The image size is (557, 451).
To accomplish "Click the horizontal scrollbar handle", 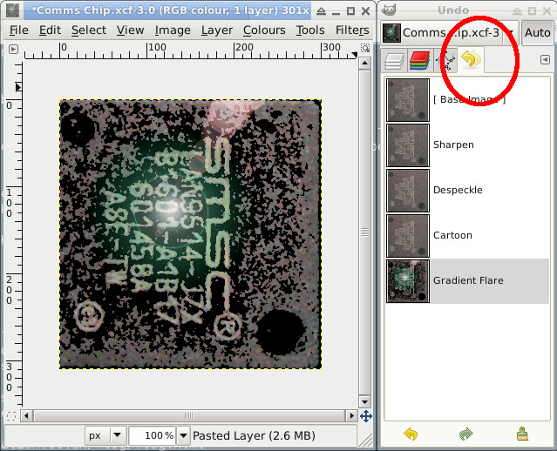I will coord(189,415).
